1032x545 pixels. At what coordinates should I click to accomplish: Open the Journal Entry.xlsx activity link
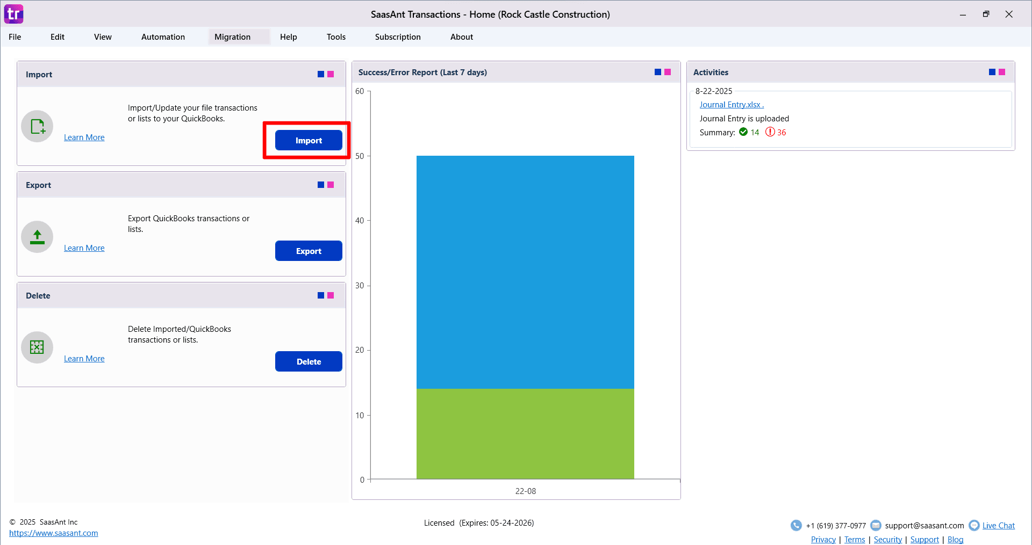[x=730, y=105]
